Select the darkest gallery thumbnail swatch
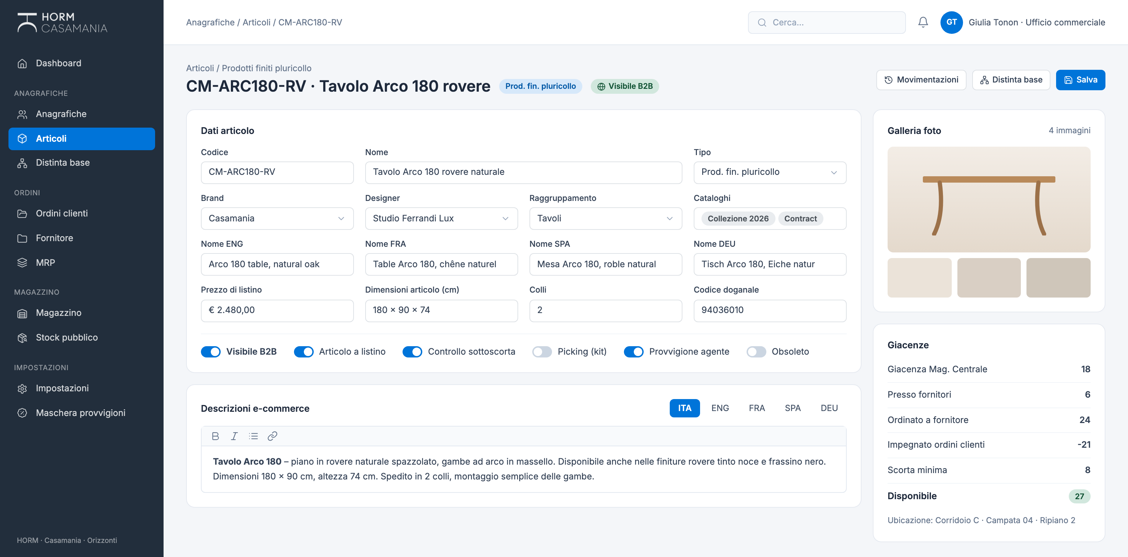1128x557 pixels. pos(1058,278)
